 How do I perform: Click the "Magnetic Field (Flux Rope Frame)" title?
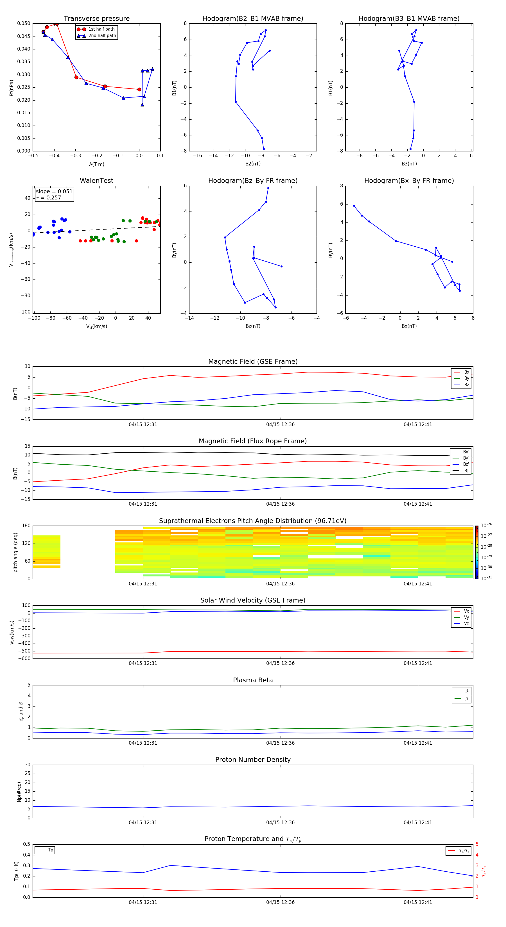pyautogui.click(x=253, y=441)
